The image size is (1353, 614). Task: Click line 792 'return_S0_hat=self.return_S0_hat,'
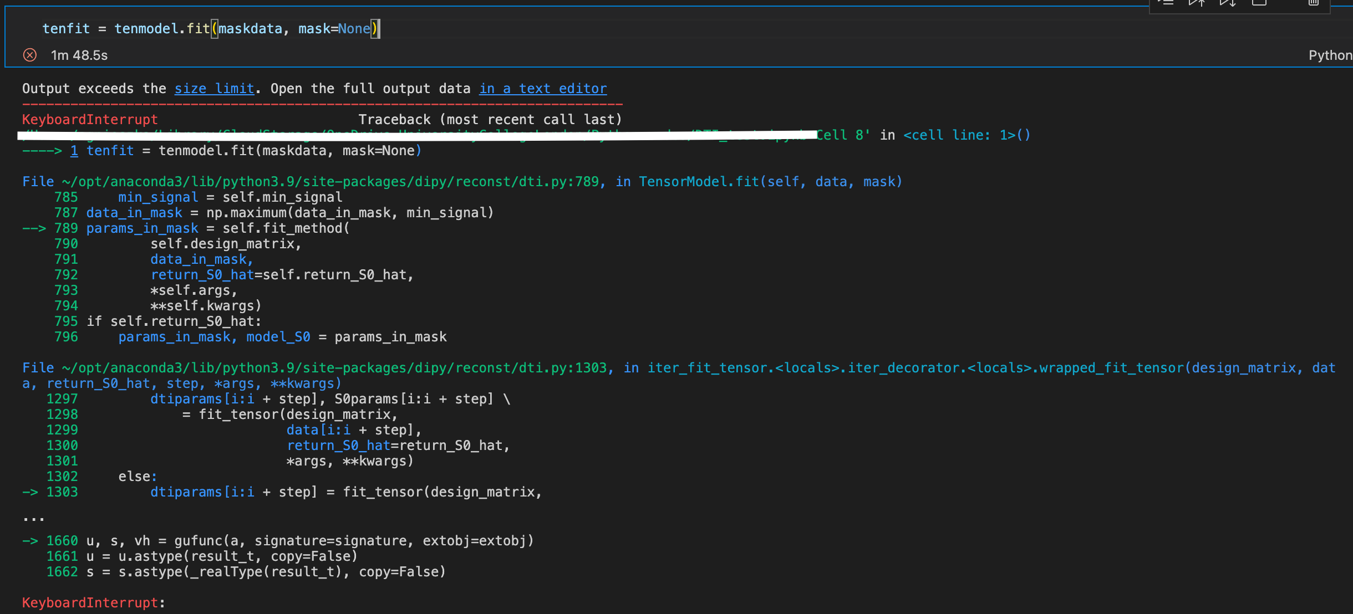(282, 275)
